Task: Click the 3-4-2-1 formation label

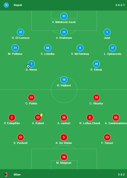Action: pyautogui.click(x=120, y=5)
